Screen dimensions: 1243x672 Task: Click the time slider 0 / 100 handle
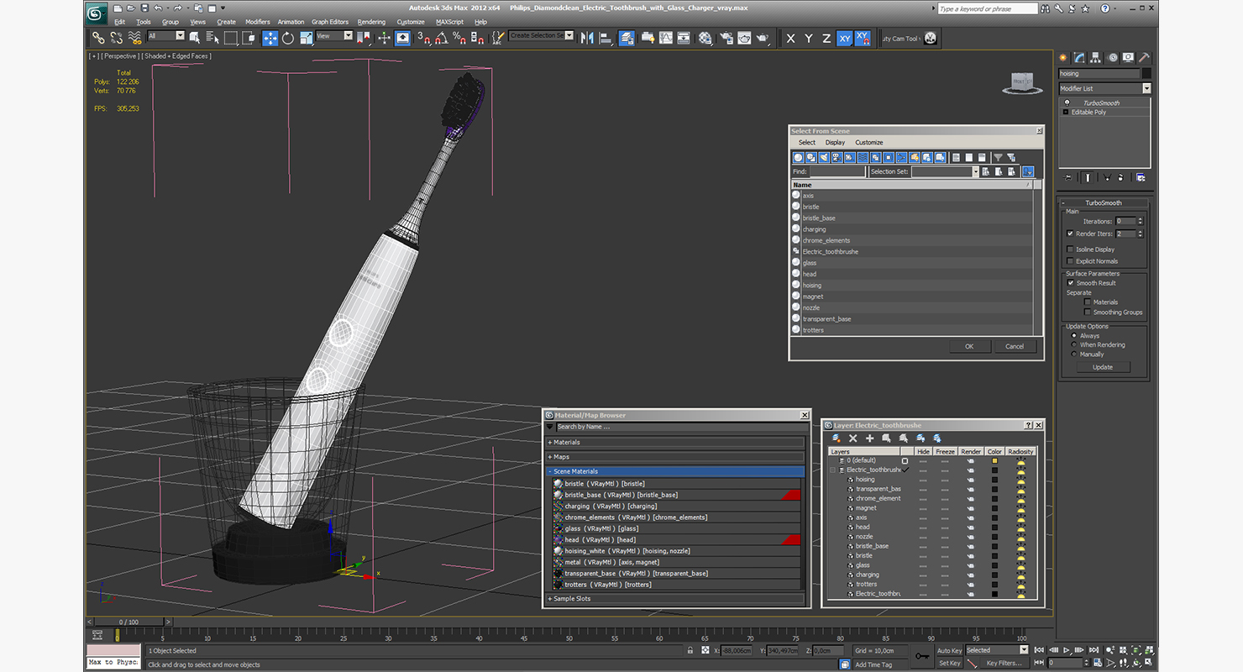point(127,622)
